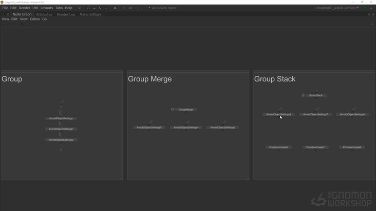Open the Help menu
Image resolution: width=376 pixels, height=211 pixels.
point(69,8)
